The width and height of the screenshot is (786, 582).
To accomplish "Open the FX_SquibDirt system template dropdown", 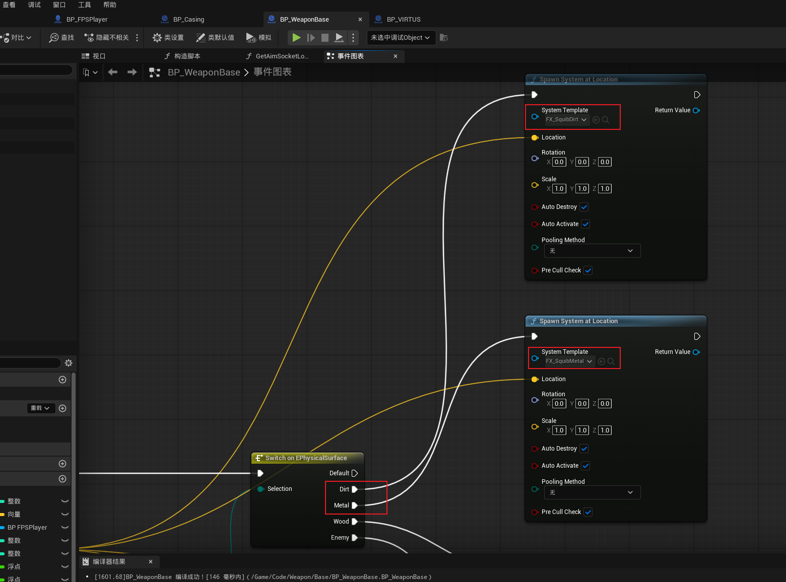I will (x=566, y=120).
